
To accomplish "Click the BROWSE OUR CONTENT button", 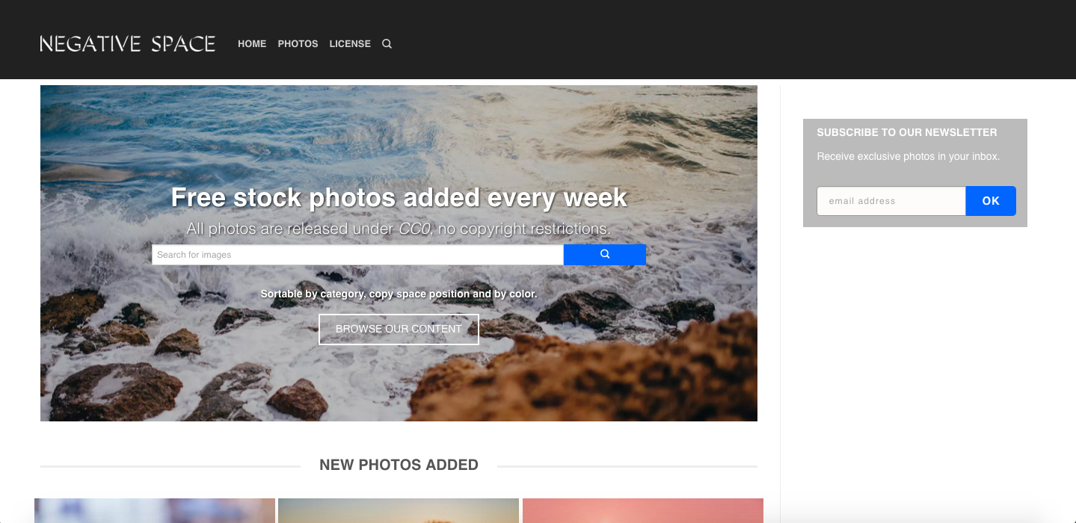I will click(x=399, y=329).
